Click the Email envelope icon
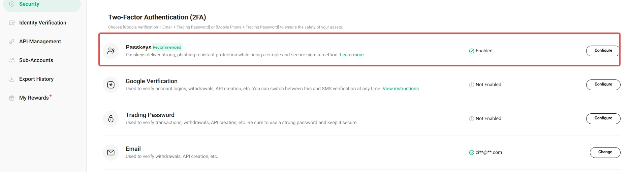This screenshot has width=630, height=172. [x=111, y=153]
